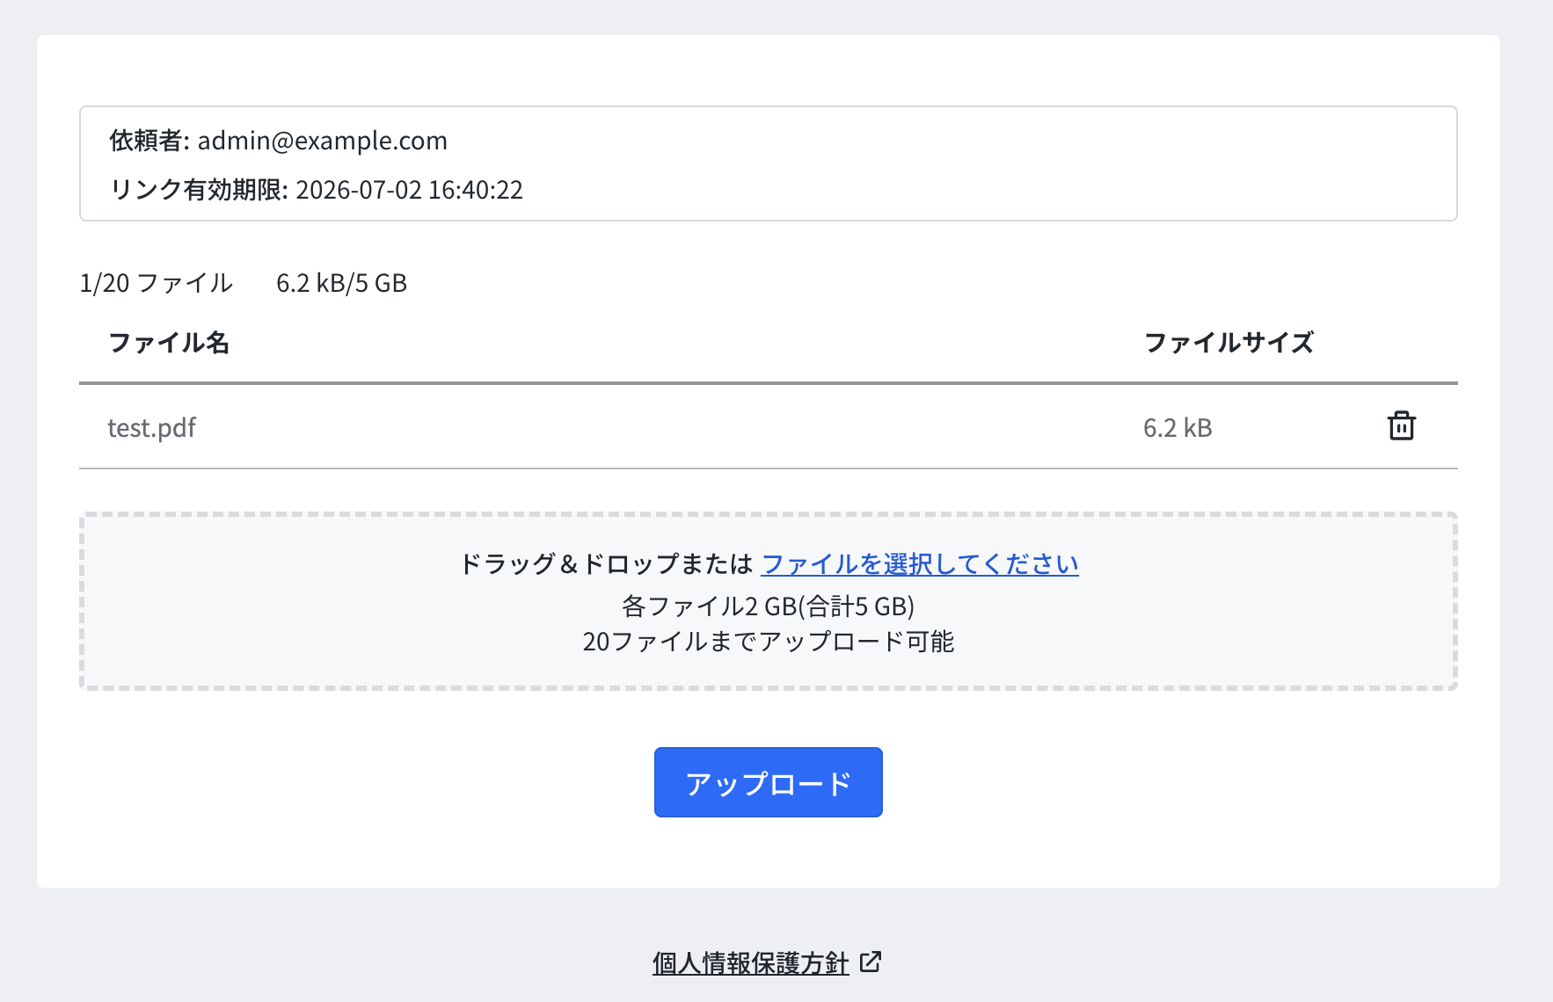The height and width of the screenshot is (1002, 1553).
Task: Click the ファイル名 column header
Action: [x=169, y=343]
